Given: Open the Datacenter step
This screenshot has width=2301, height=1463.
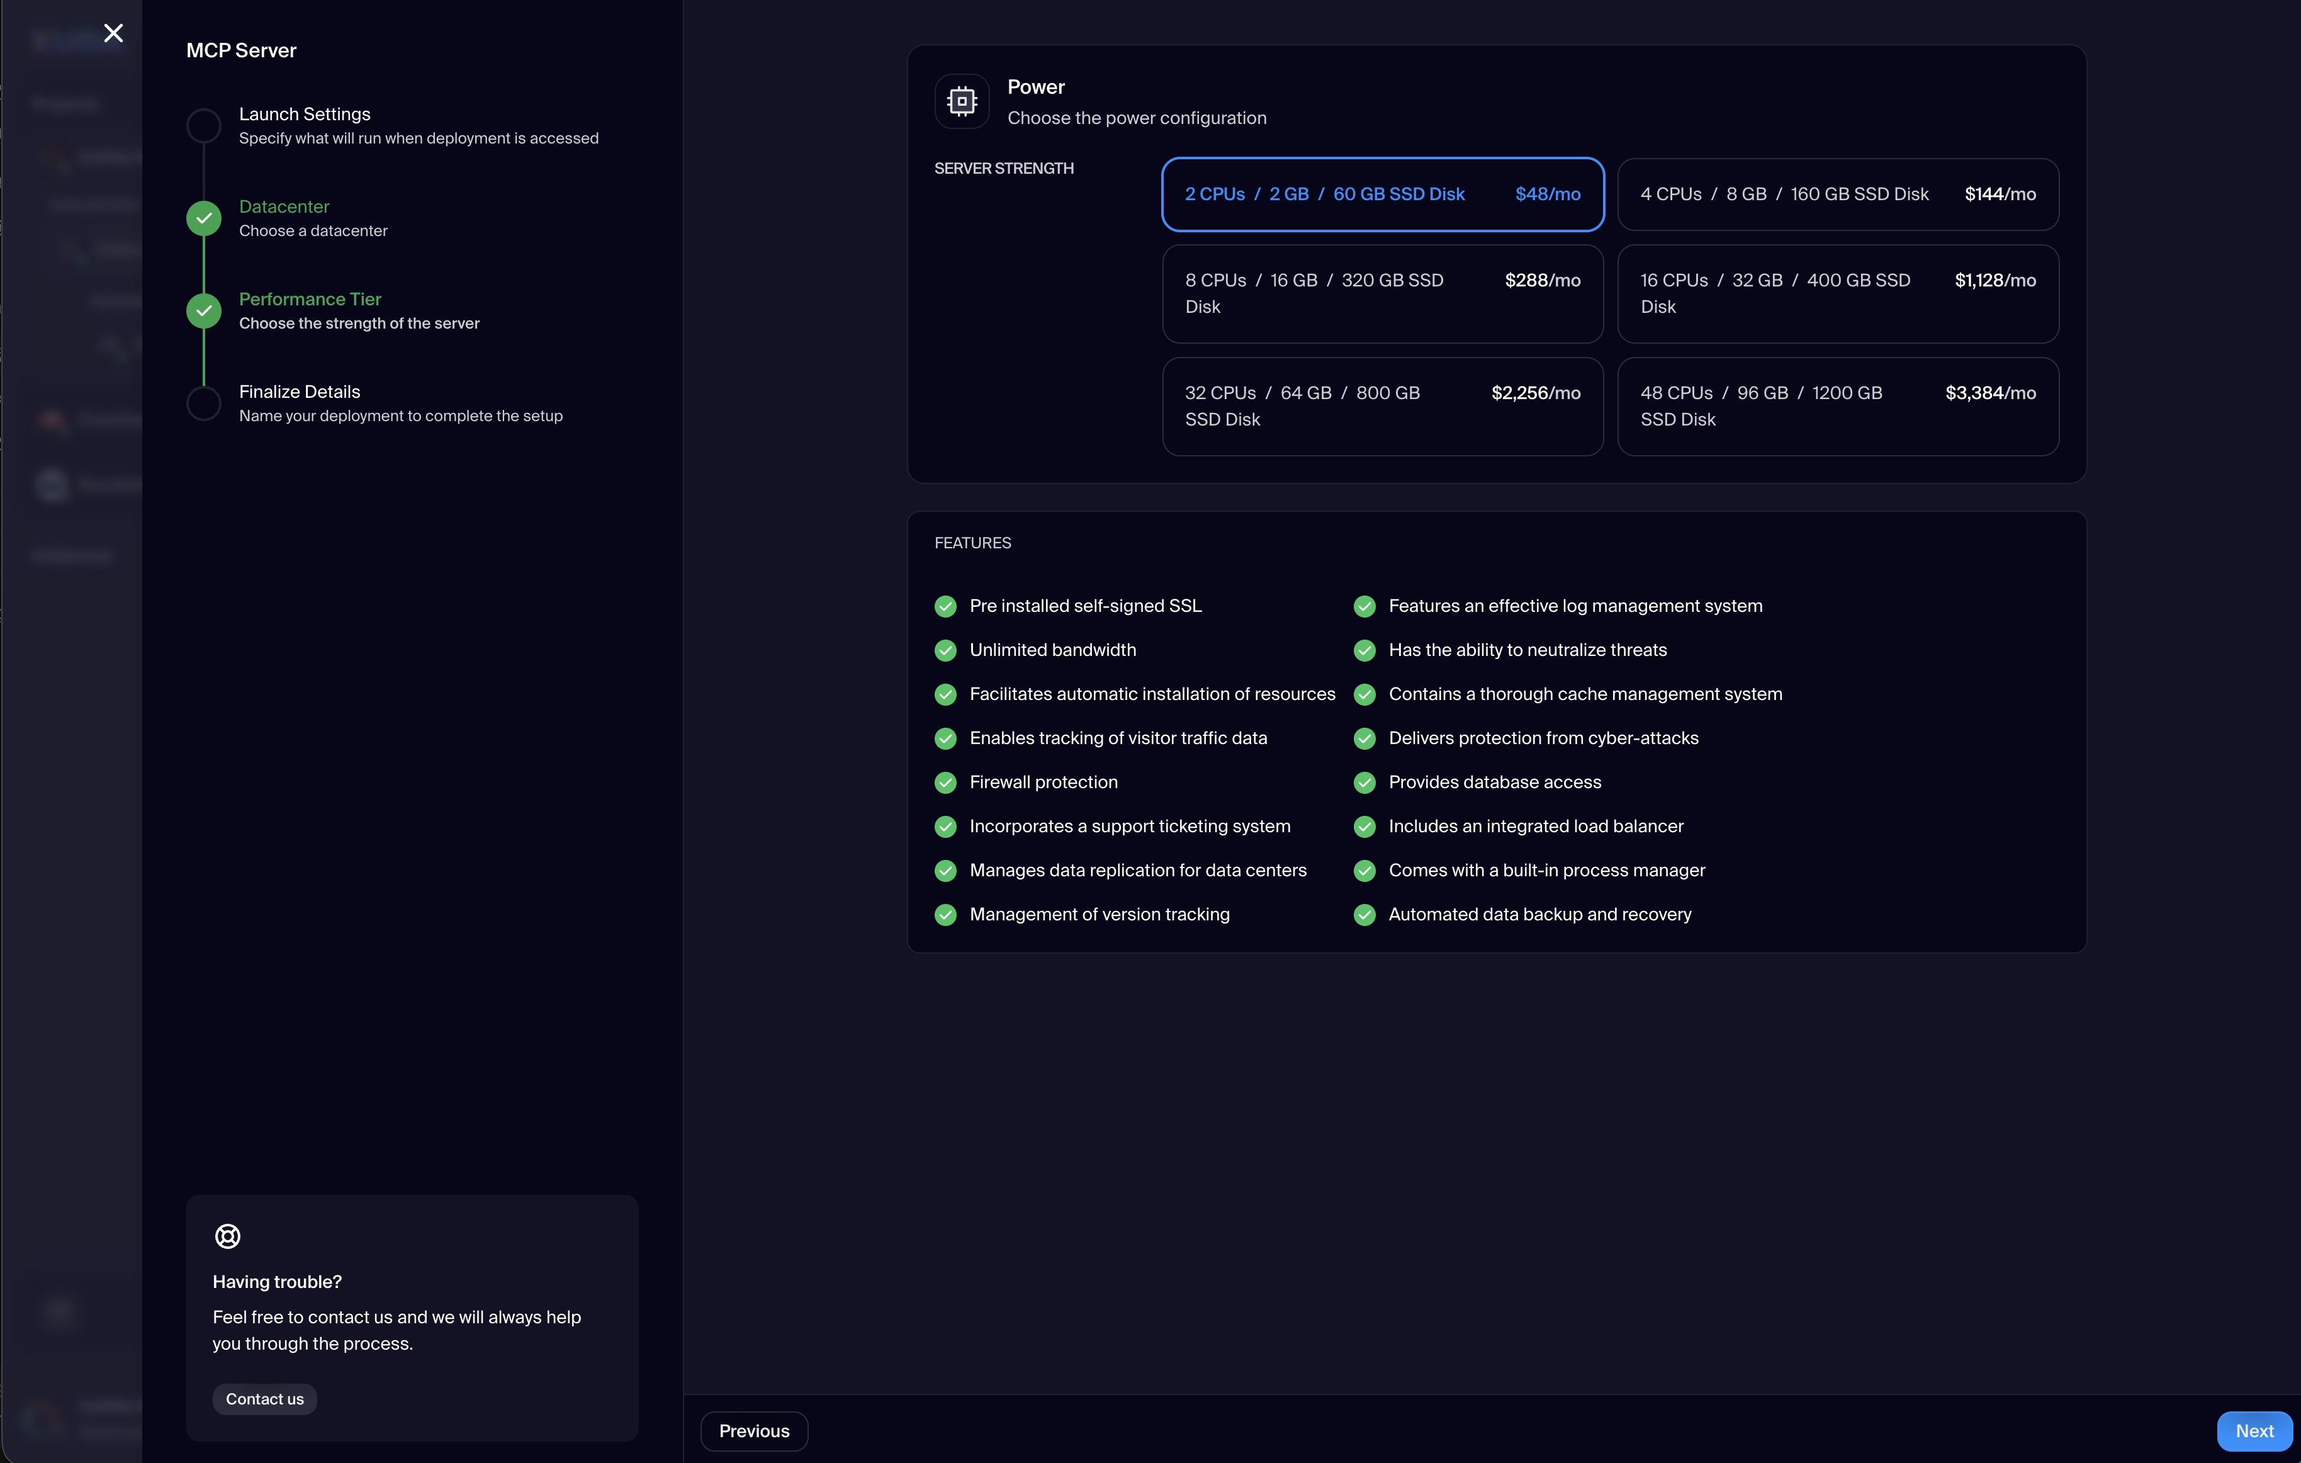Looking at the screenshot, I should (x=284, y=207).
